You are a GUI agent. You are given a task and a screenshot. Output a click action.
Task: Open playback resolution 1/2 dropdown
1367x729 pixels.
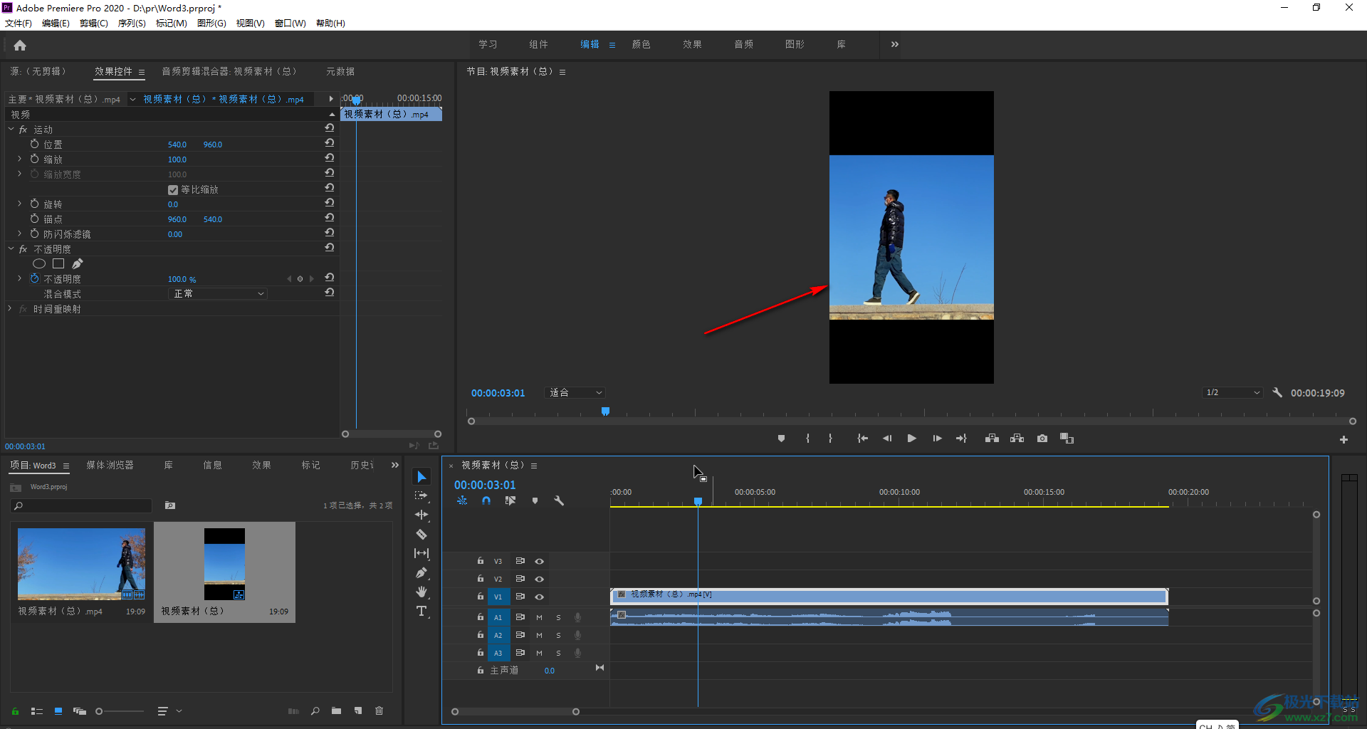click(1232, 393)
